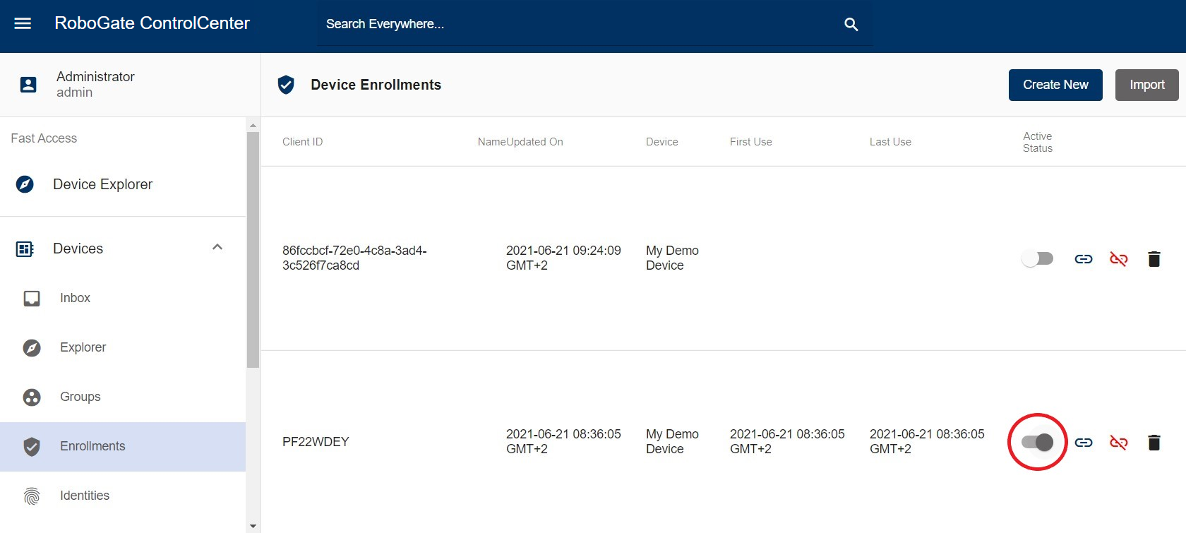The width and height of the screenshot is (1186, 533).
Task: Click the sidebar scroll down arrow
Action: click(253, 526)
